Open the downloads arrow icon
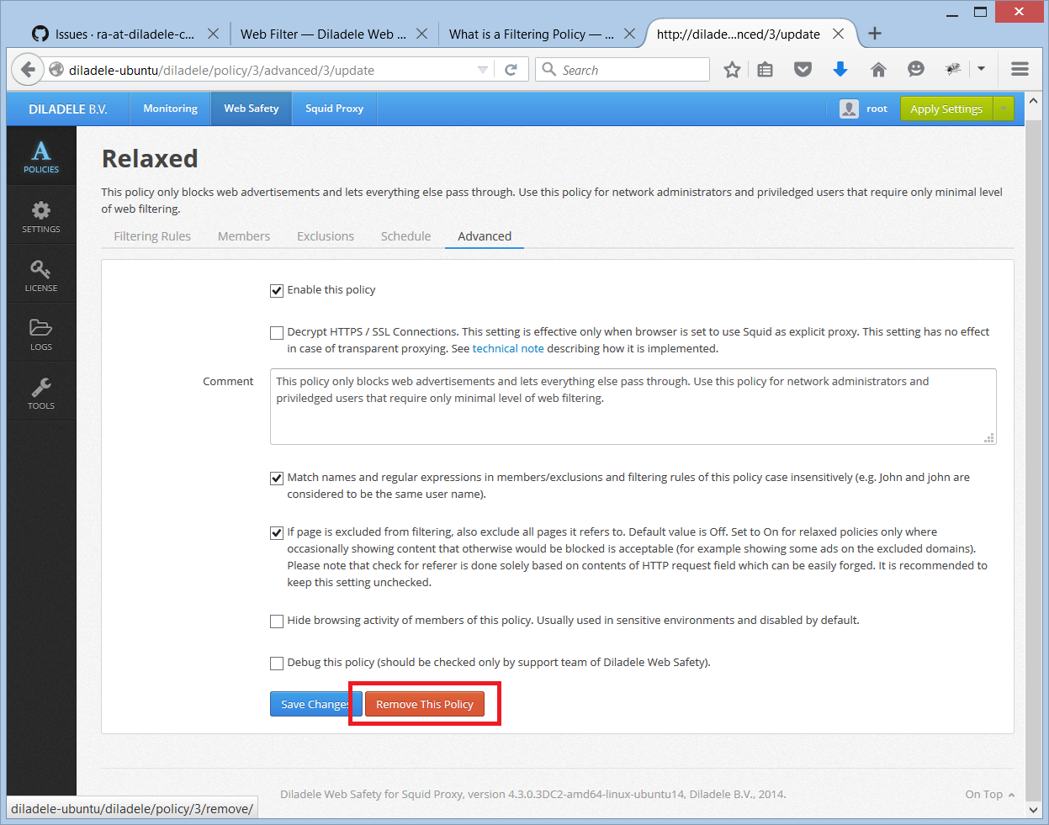Screen dimensions: 1049x825 click(x=840, y=70)
